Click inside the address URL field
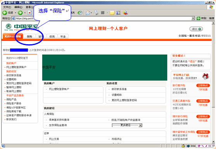This screenshot has height=149, width=216. tap(103, 18)
